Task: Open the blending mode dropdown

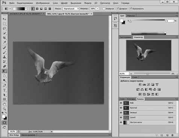Action: 71,9
